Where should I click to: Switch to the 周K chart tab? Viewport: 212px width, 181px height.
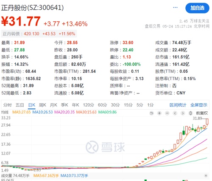coord(42,105)
